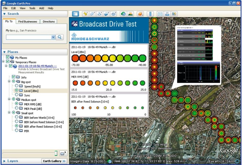
Task: Adjust the Places opacity slider handle
Action: coord(56,153)
